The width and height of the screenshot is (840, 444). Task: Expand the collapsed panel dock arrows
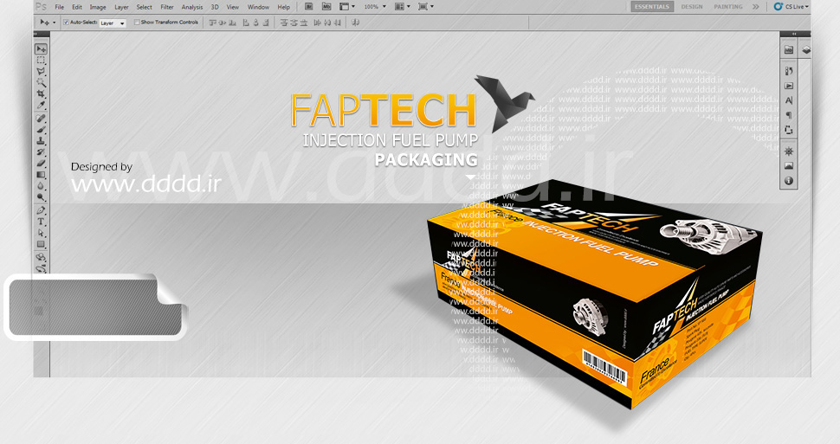point(794,35)
